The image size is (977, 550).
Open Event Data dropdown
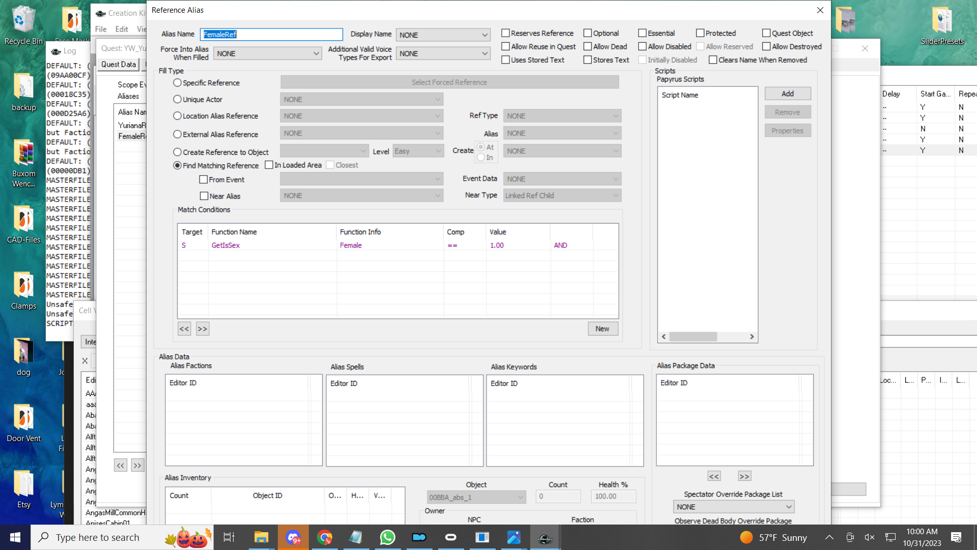point(562,179)
